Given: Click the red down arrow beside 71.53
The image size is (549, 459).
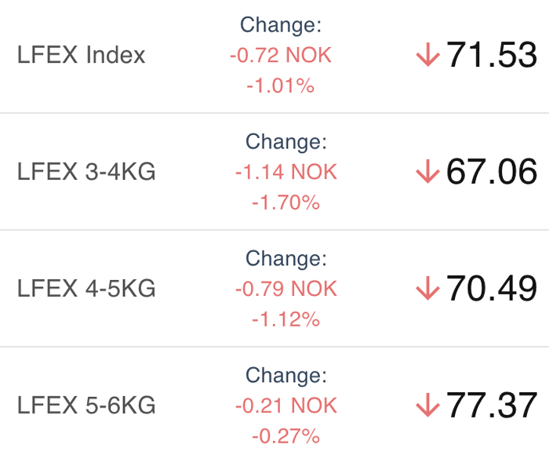Looking at the screenshot, I should [x=427, y=54].
